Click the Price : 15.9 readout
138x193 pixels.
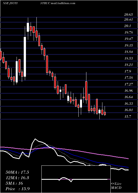17,189
